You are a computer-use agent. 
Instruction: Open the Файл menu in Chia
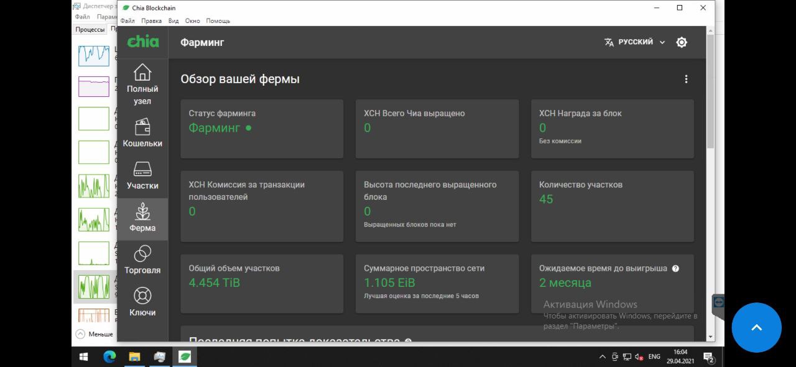tap(127, 20)
